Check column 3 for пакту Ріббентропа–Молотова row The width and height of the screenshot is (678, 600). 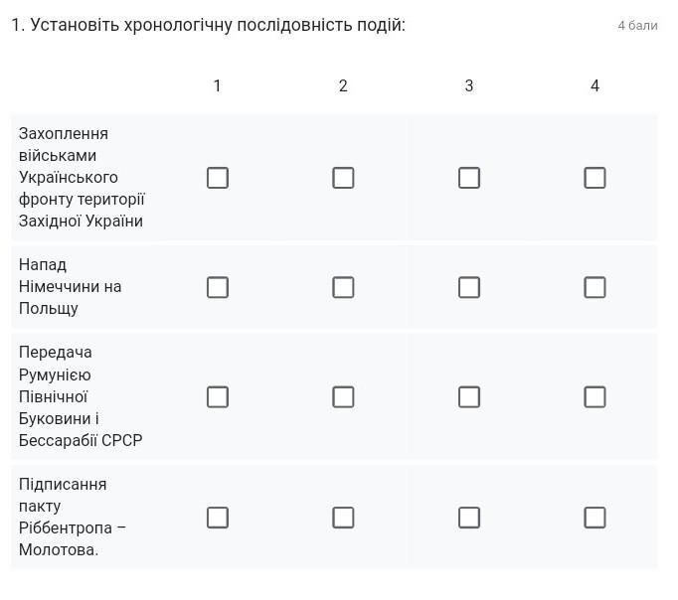[x=469, y=518]
